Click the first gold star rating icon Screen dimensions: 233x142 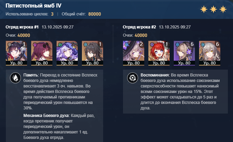tap(204, 9)
